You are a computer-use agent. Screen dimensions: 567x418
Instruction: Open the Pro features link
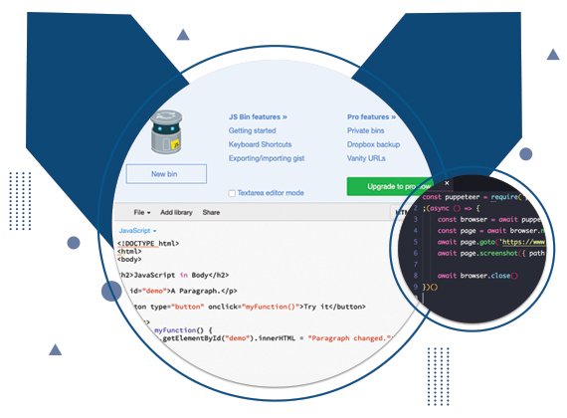(371, 116)
